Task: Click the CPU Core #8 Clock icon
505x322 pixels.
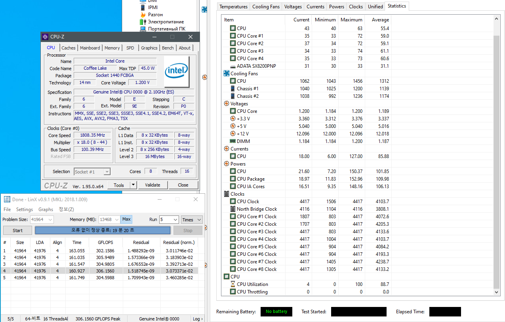Action: tap(233, 269)
